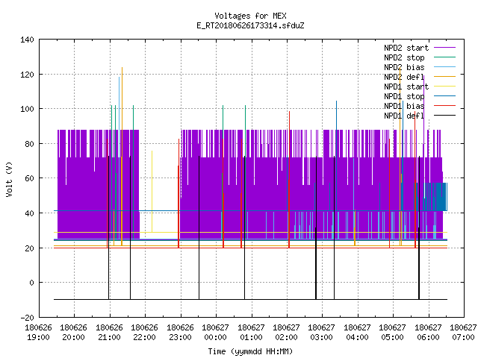The height and width of the screenshot is (358, 478).
Task: Click the Time (yymmdd HH:MM) x-axis label
Action: tap(250, 351)
